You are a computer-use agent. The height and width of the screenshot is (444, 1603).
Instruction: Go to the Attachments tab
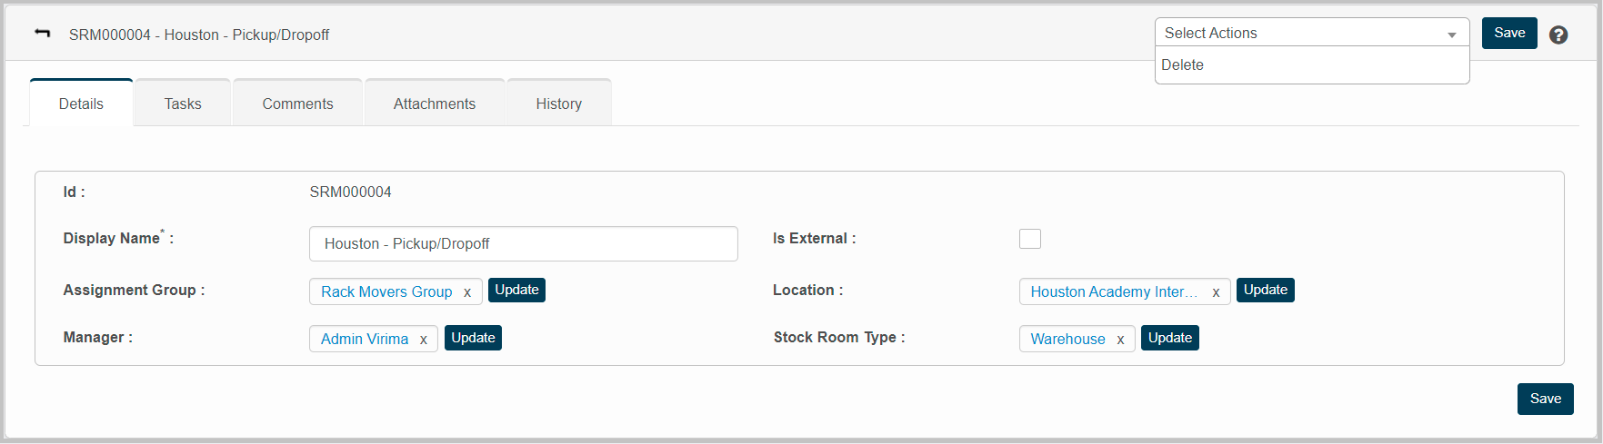tap(435, 104)
